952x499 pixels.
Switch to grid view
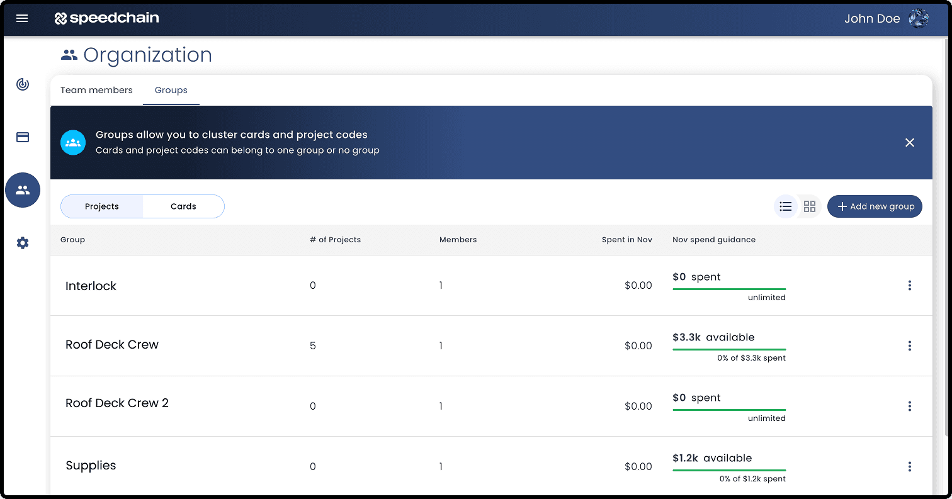(810, 206)
